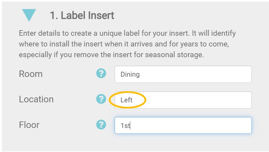Select the Location field label
Image resolution: width=269 pixels, height=152 pixels.
(36, 99)
